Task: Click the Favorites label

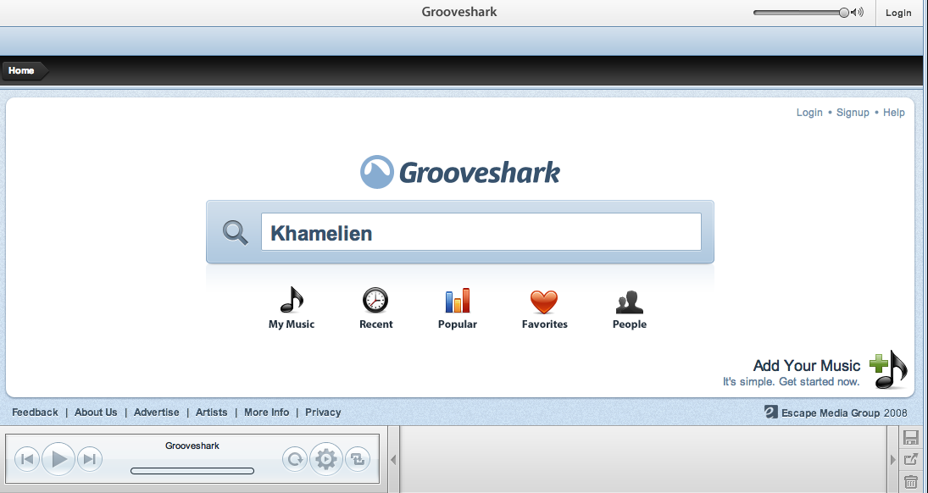Action: click(544, 324)
